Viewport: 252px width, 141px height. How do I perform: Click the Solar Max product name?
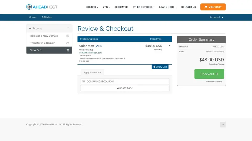click(86, 46)
